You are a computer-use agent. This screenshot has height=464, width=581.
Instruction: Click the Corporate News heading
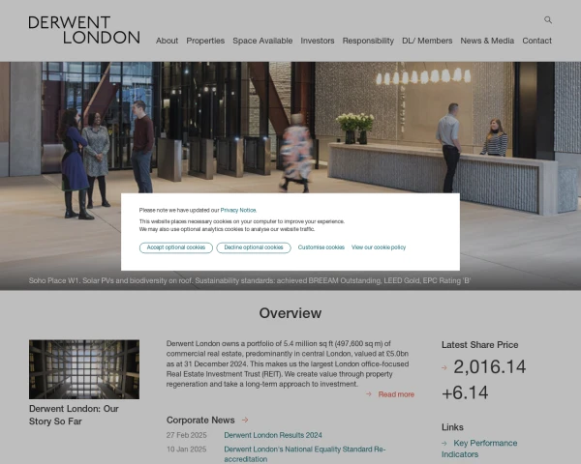[200, 420]
